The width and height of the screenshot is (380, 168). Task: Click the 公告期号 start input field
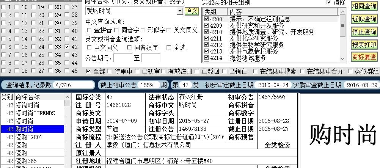pyautogui.click(x=123, y=58)
